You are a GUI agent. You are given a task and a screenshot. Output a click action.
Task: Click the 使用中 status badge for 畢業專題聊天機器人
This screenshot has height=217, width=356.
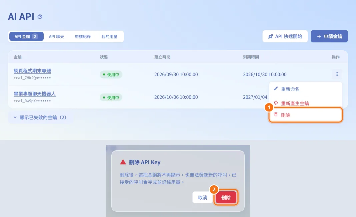click(111, 97)
